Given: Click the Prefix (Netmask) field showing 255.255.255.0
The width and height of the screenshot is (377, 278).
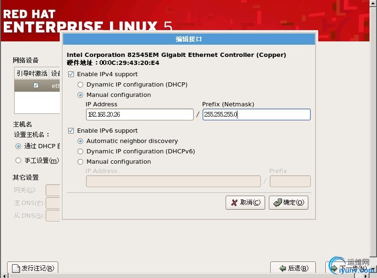Looking at the screenshot, I should pos(257,115).
